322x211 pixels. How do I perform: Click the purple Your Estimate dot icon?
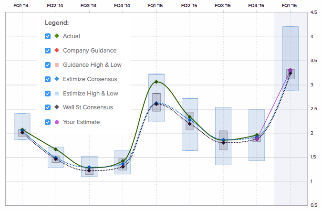point(57,122)
